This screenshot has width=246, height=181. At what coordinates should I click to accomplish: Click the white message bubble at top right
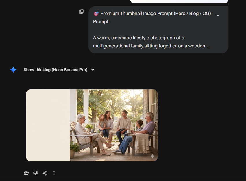point(179,1)
